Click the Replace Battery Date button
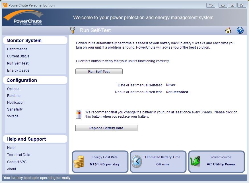The height and width of the screenshot is (183, 249). 106,128
